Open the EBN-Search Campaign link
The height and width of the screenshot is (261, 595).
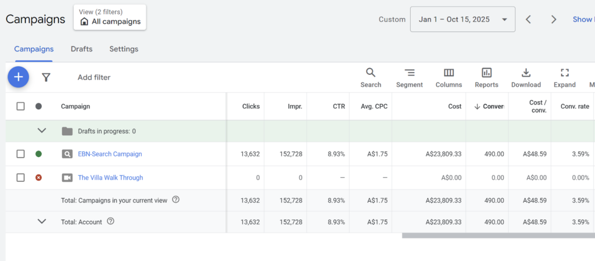[110, 154]
